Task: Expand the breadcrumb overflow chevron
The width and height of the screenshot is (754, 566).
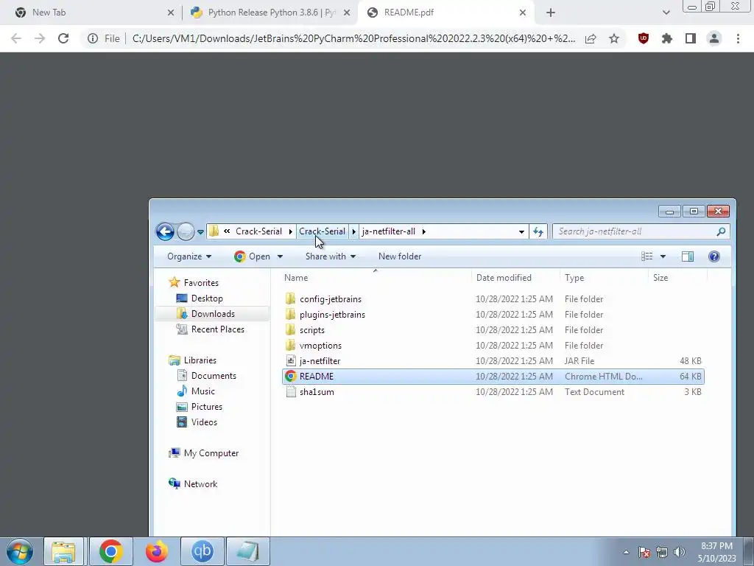Action: pyautogui.click(x=227, y=231)
